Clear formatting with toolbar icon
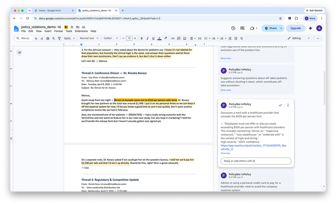The width and height of the screenshot is (336, 205). pyautogui.click(x=241, y=39)
